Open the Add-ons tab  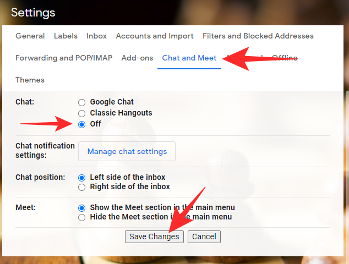pyautogui.click(x=137, y=58)
